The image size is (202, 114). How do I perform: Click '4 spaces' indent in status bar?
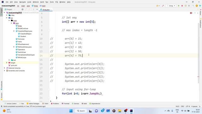pos(194,106)
